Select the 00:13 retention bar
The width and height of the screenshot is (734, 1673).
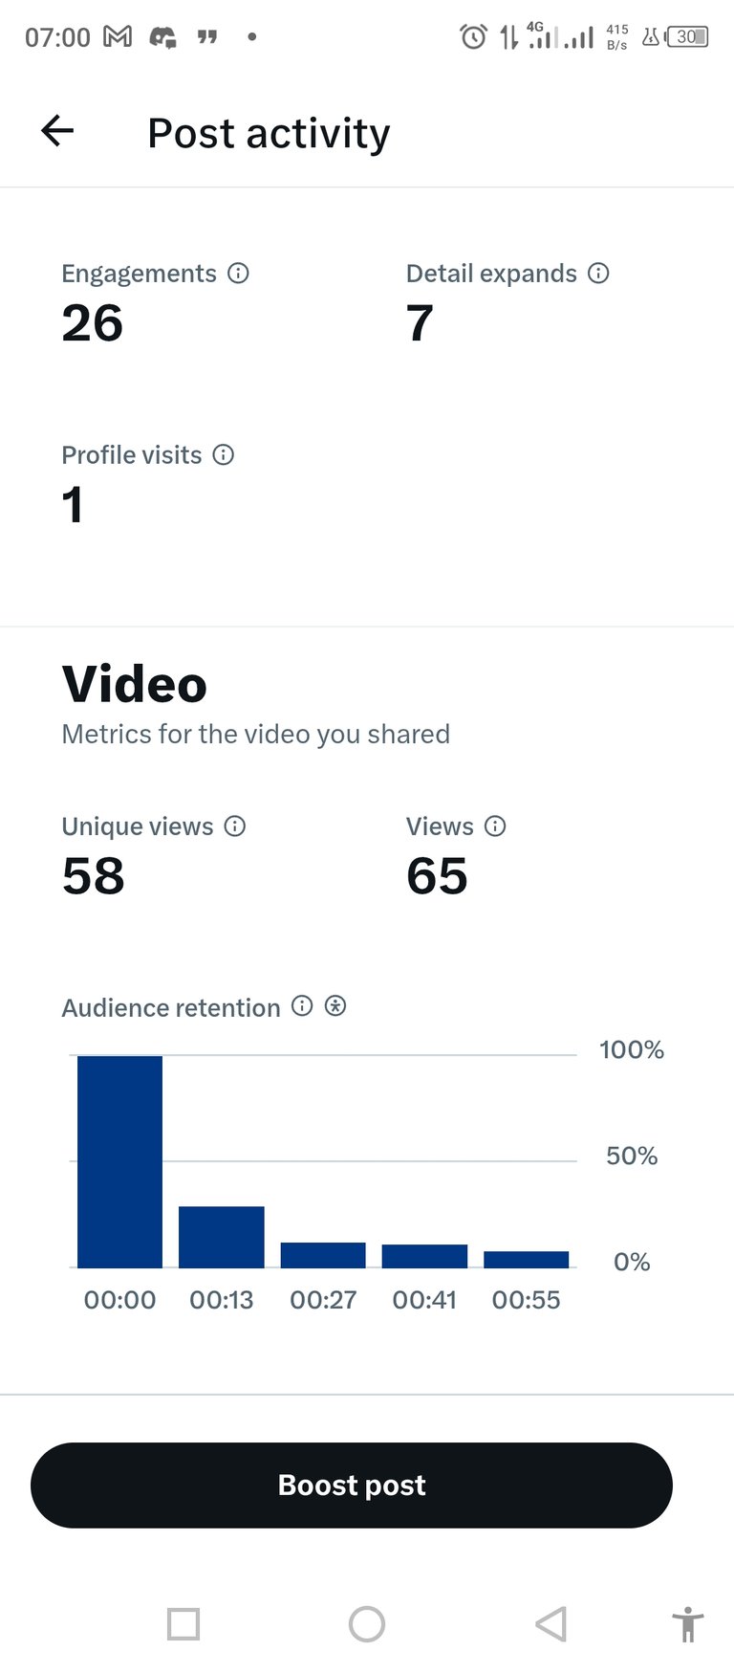[x=222, y=1238]
